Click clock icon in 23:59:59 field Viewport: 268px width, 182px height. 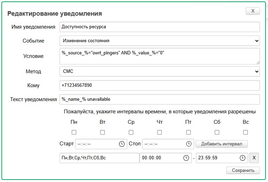pyautogui.click(x=242, y=158)
